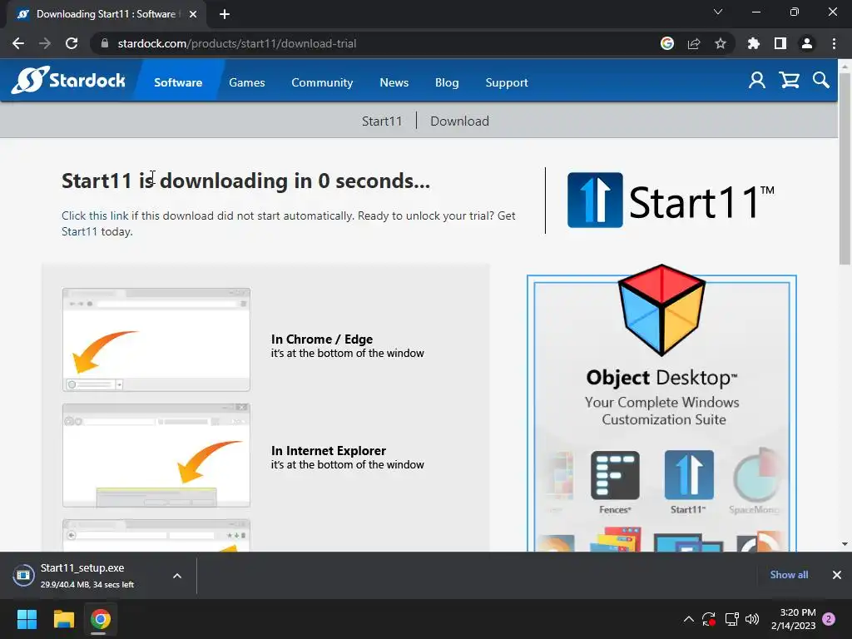Click the '29.9/40.4 MB, 34 secs left' status text
The height and width of the screenshot is (639, 852).
(87, 585)
